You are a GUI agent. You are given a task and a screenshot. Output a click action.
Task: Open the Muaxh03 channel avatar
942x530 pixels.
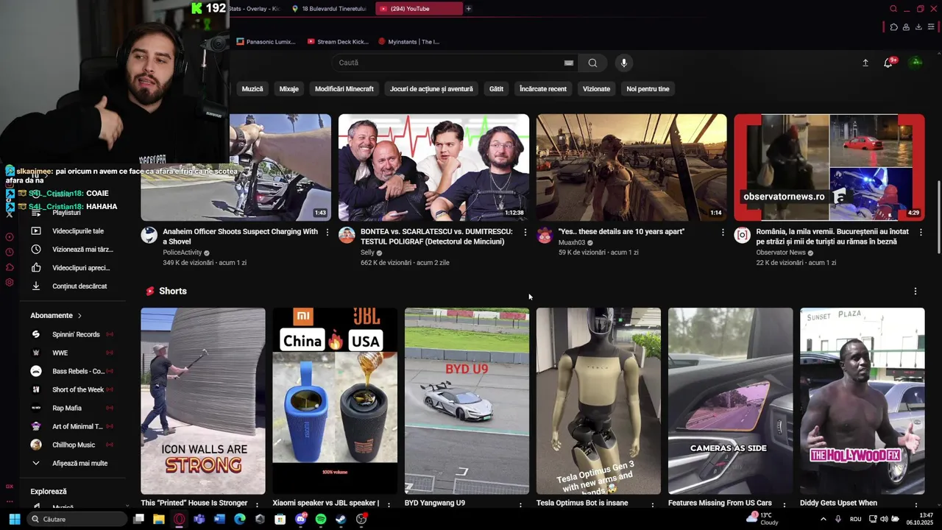(x=545, y=236)
